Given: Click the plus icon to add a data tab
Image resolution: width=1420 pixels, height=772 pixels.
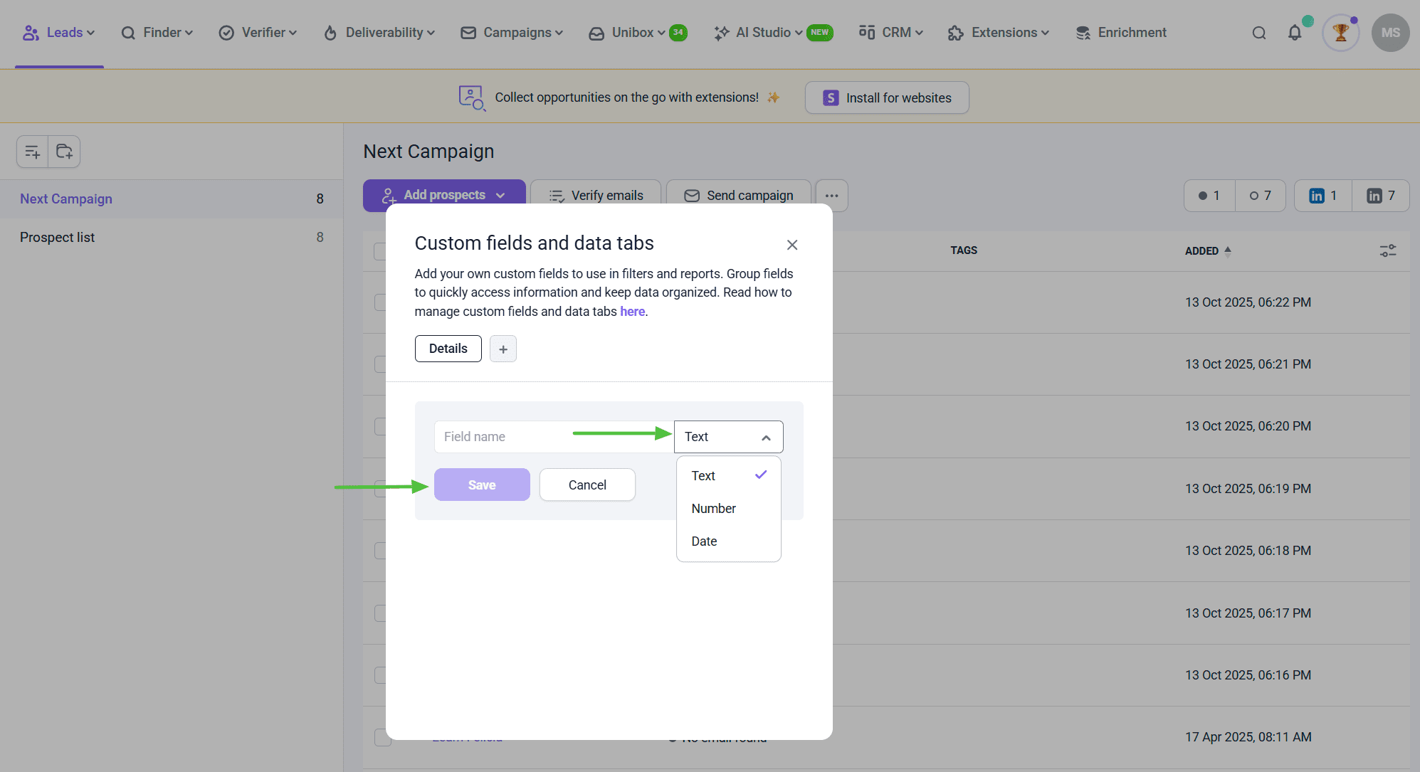Looking at the screenshot, I should (x=503, y=349).
